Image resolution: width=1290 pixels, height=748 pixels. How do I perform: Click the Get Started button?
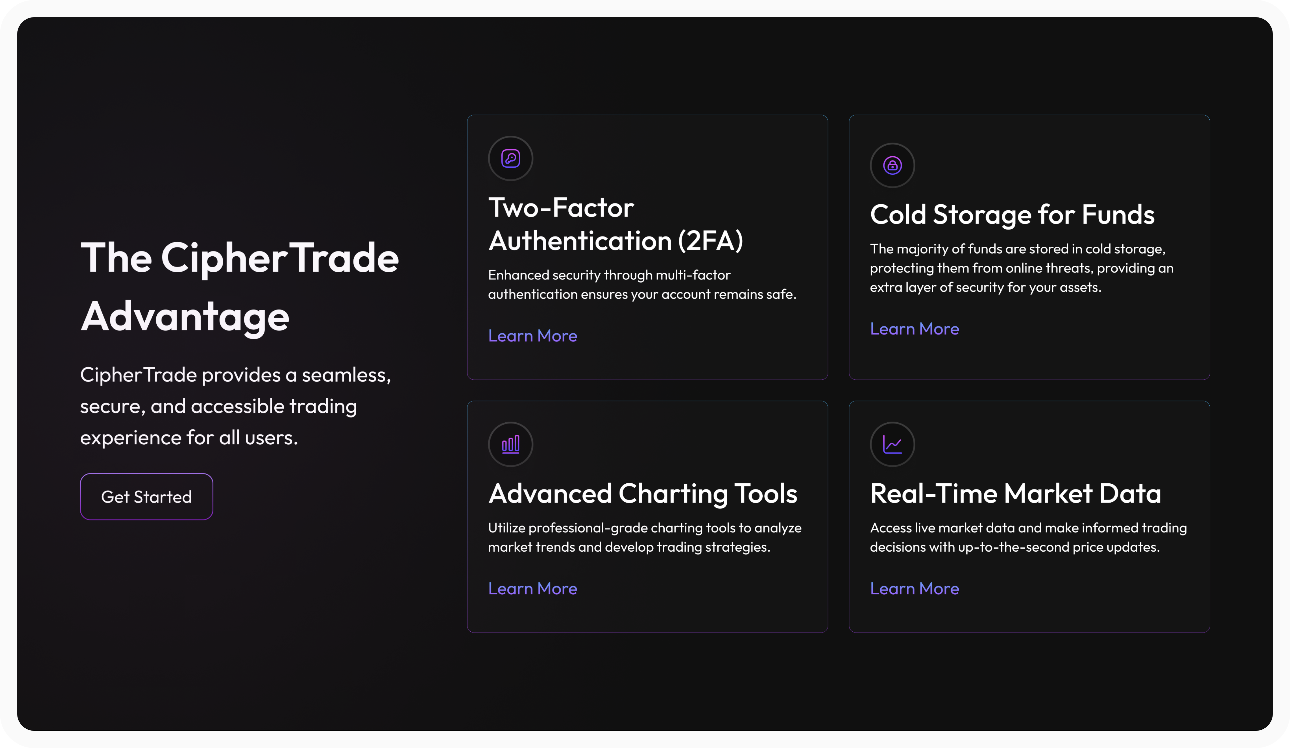tap(146, 496)
